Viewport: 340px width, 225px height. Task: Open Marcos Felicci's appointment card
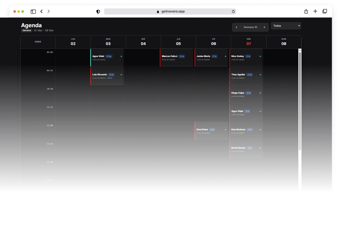(176, 58)
